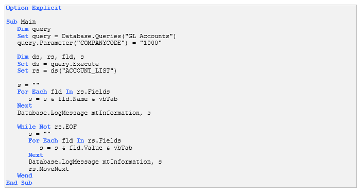Viewport: 362px width, 194px height.
Task: Click the second, indented Next keyword
Action: point(36,155)
